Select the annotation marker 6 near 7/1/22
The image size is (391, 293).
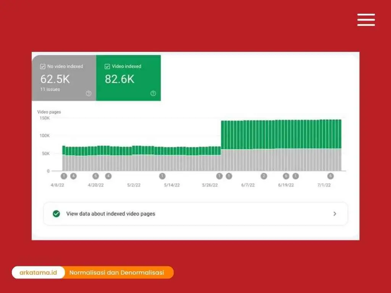point(330,176)
